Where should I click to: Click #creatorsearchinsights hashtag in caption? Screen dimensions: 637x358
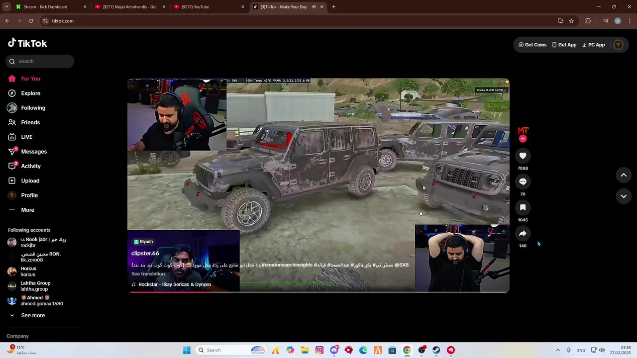click(287, 265)
